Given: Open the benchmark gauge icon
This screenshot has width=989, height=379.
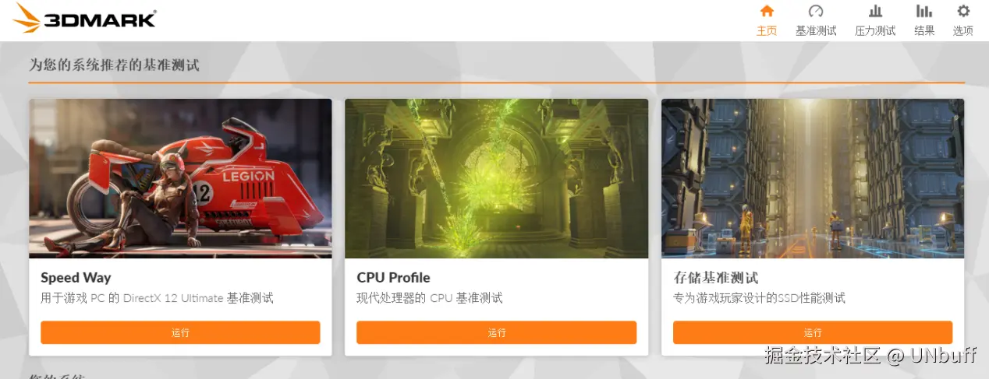Looking at the screenshot, I should coord(816,11).
